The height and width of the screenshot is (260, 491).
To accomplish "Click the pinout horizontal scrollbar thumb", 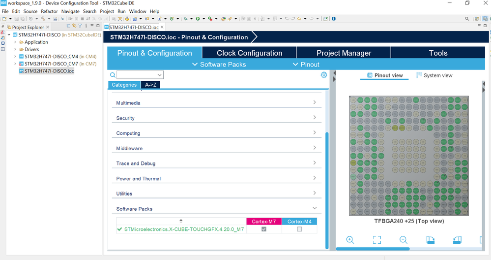I will 373,249.
